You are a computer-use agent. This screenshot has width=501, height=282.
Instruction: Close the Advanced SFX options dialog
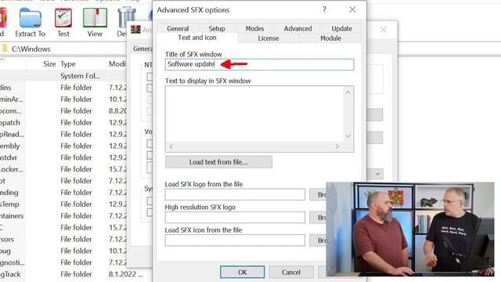tap(352, 9)
